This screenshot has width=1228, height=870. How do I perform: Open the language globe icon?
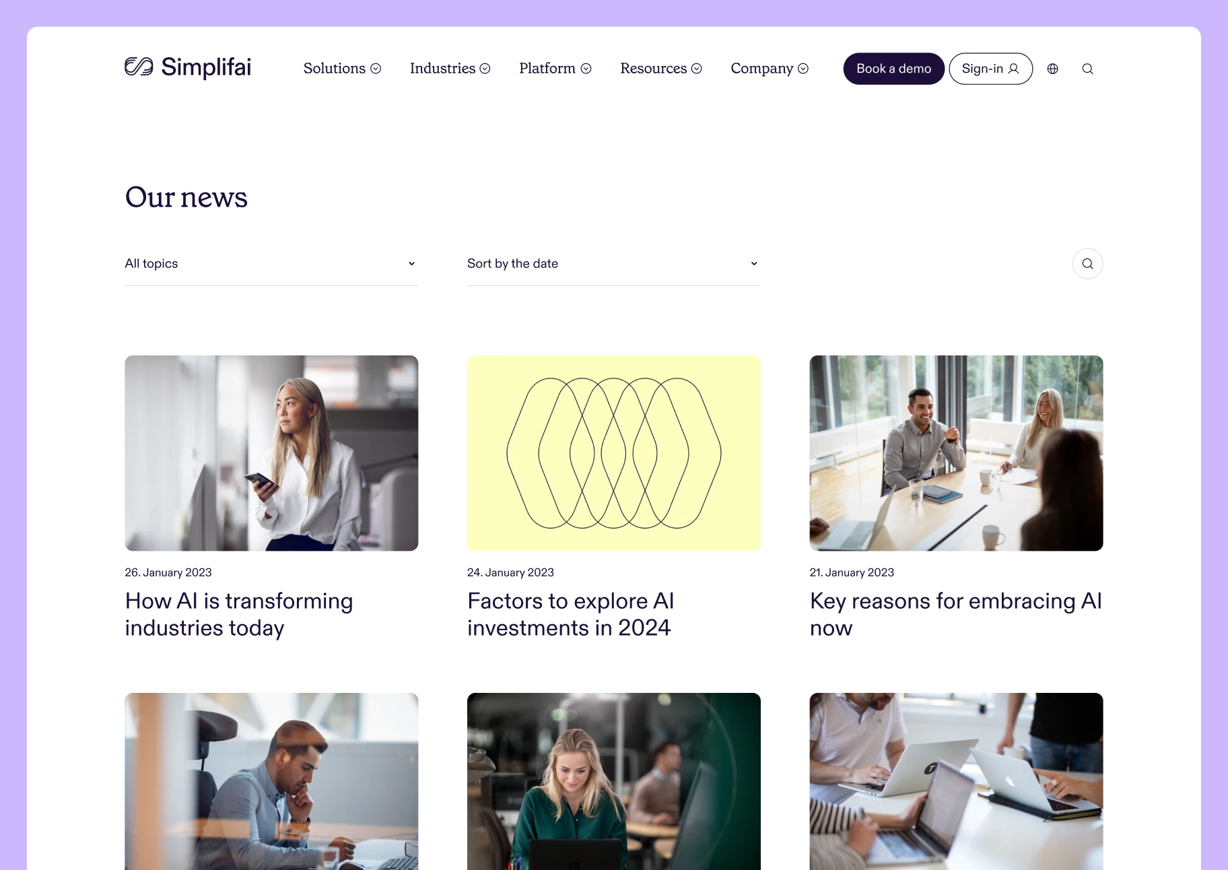(x=1053, y=69)
